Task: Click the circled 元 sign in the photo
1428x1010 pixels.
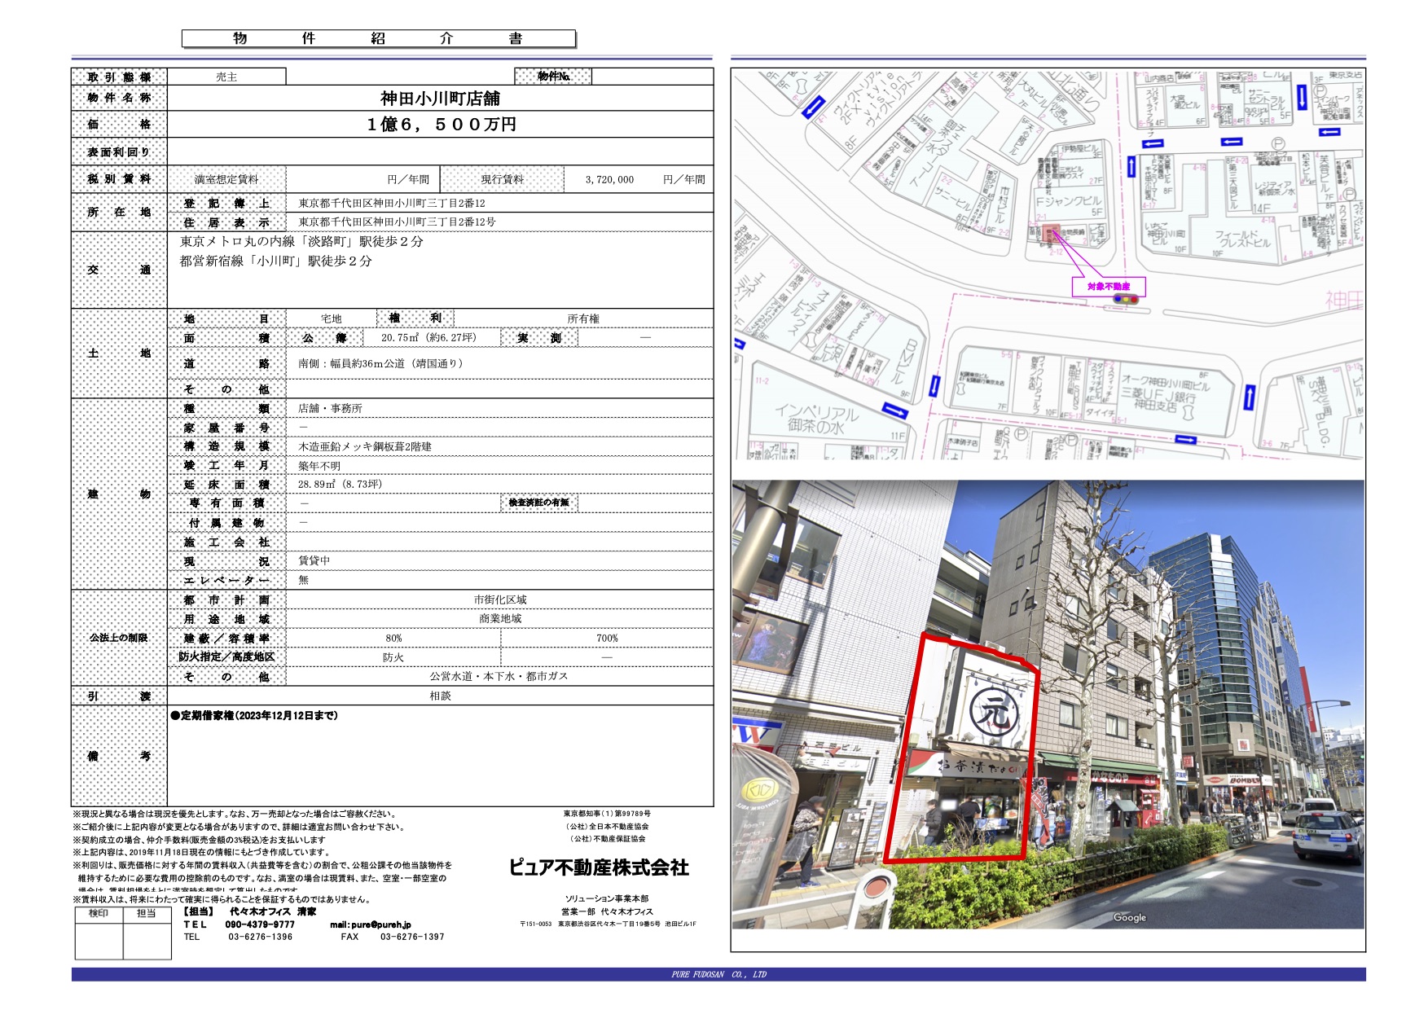Action: point(993,711)
